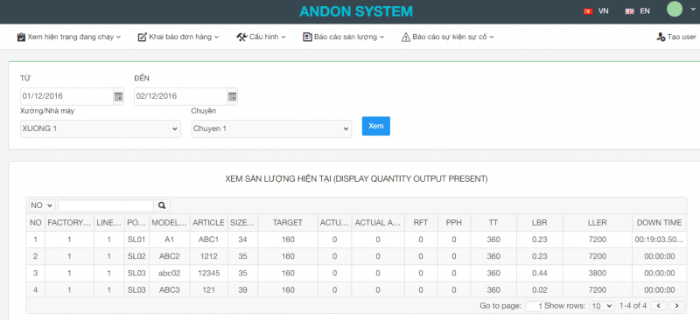This screenshot has width=700, height=320.
Task: Click the 3800 LLER value
Action: [598, 273]
